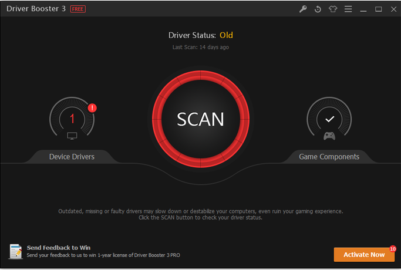Close the Driver Booster window

(x=393, y=9)
